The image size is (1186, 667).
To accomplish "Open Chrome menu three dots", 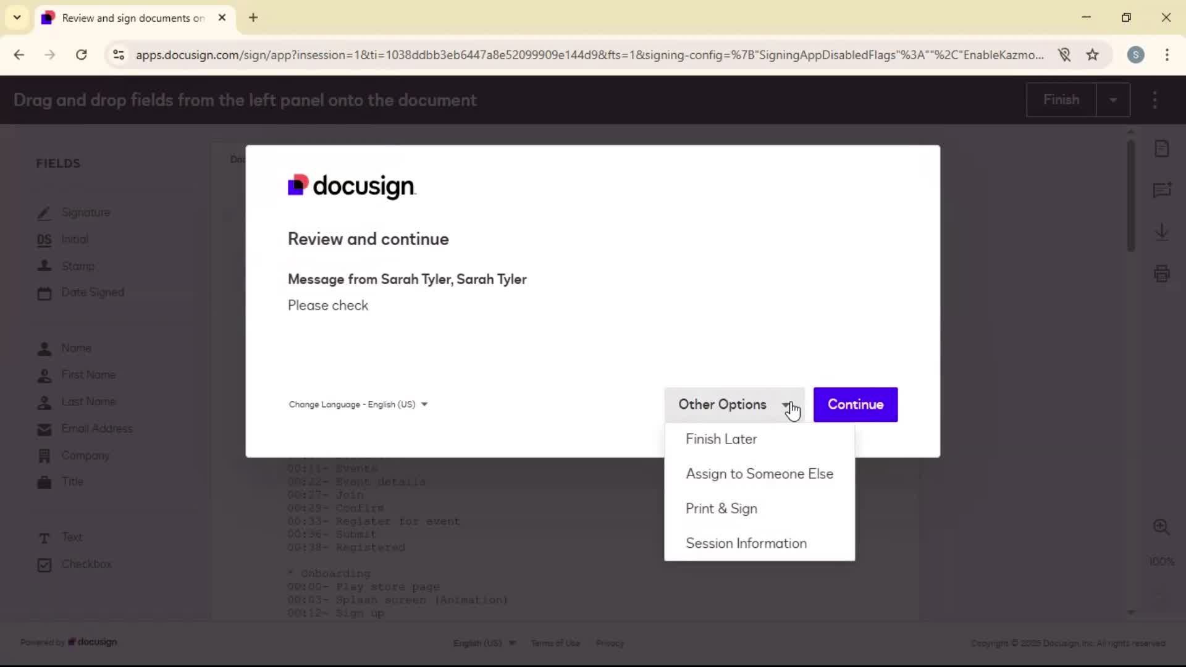I will [x=1167, y=55].
